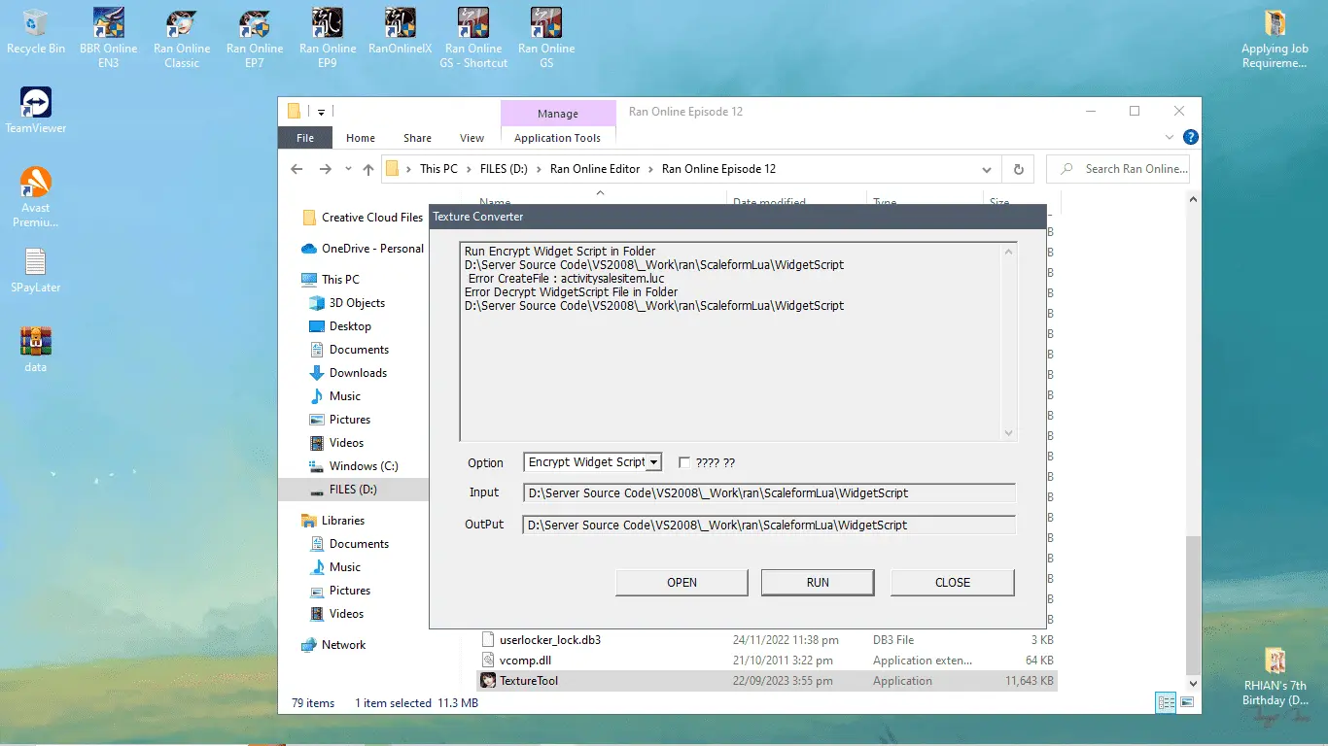Viewport: 1328px width, 746px height.
Task: Switch to the Home ribbon tab
Action: [361, 138]
